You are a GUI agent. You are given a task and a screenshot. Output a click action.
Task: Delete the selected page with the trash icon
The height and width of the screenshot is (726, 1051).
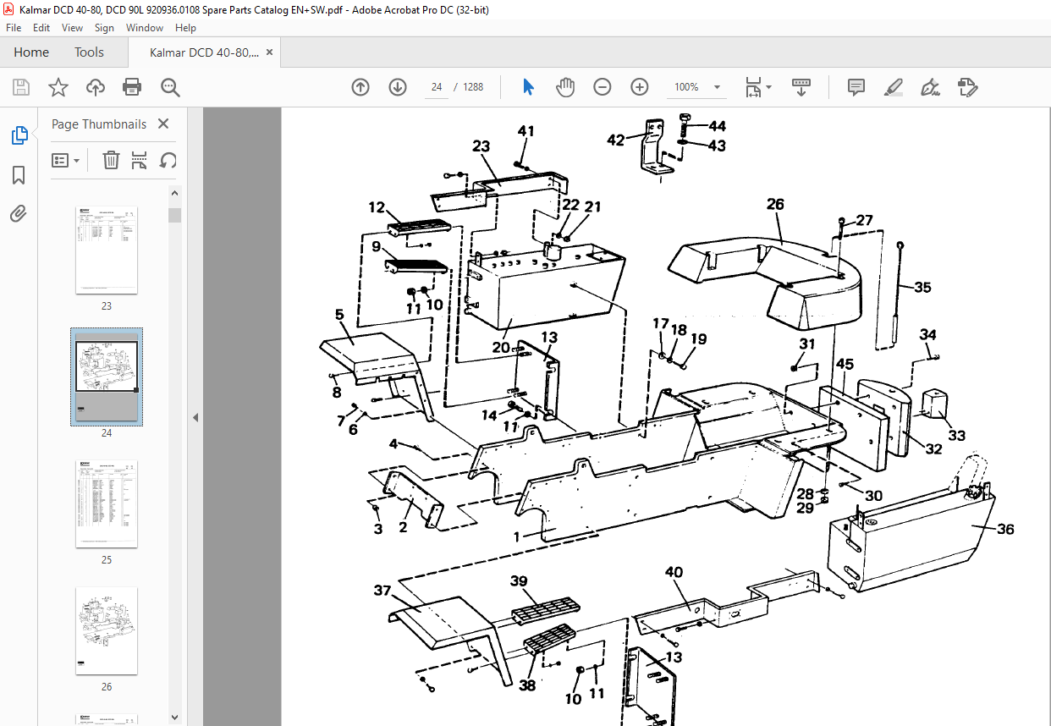click(111, 160)
